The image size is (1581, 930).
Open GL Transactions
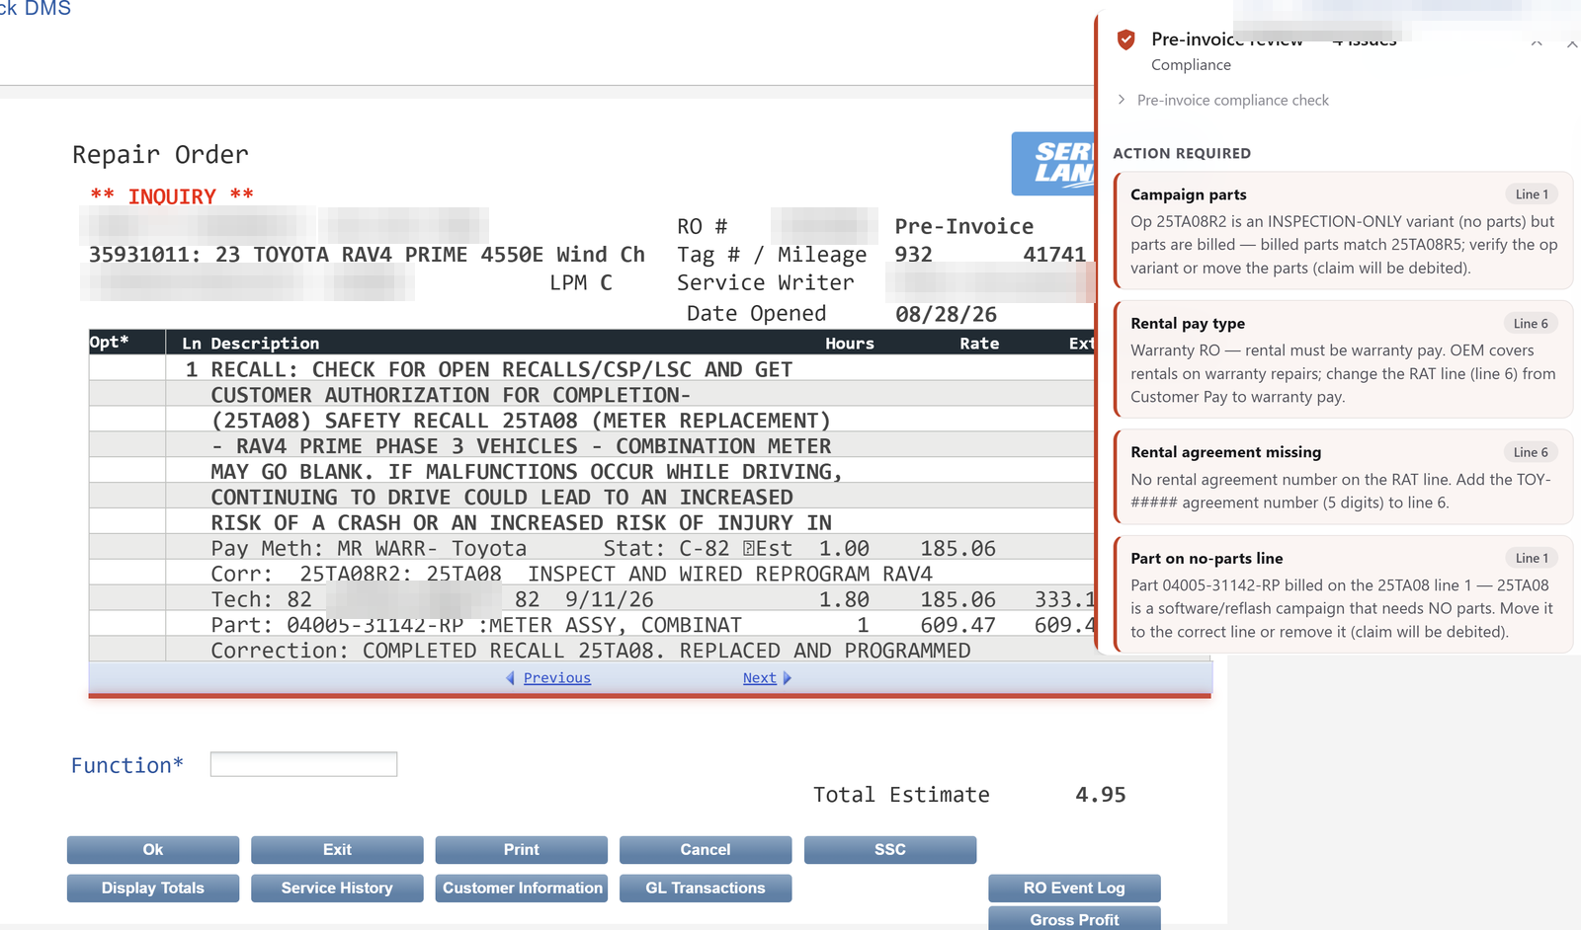(x=706, y=889)
